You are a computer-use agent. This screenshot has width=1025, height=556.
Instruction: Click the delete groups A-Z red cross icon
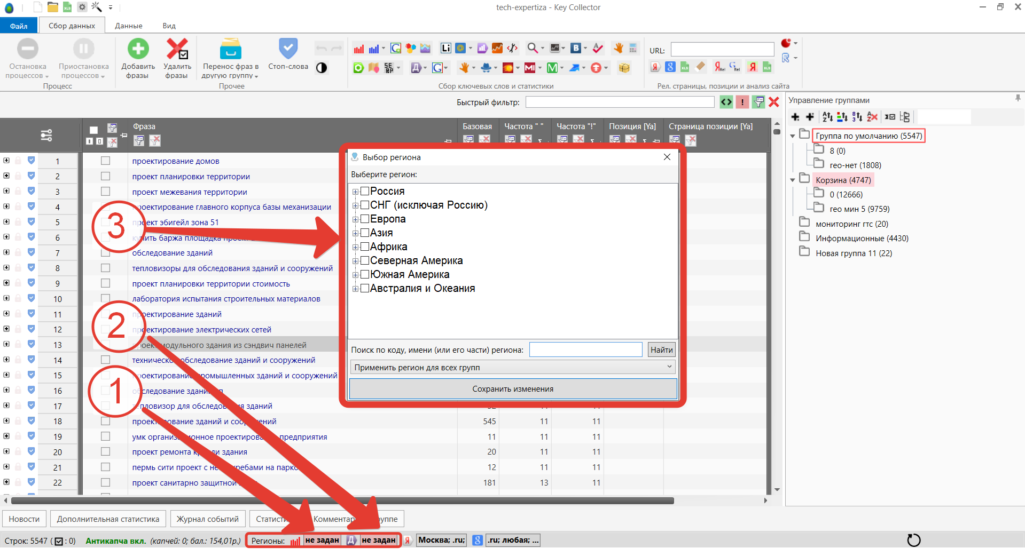(872, 117)
